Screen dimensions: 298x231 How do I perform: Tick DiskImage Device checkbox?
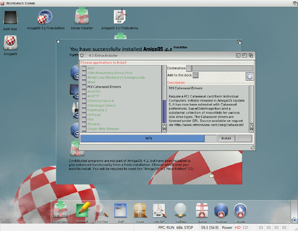84,105
